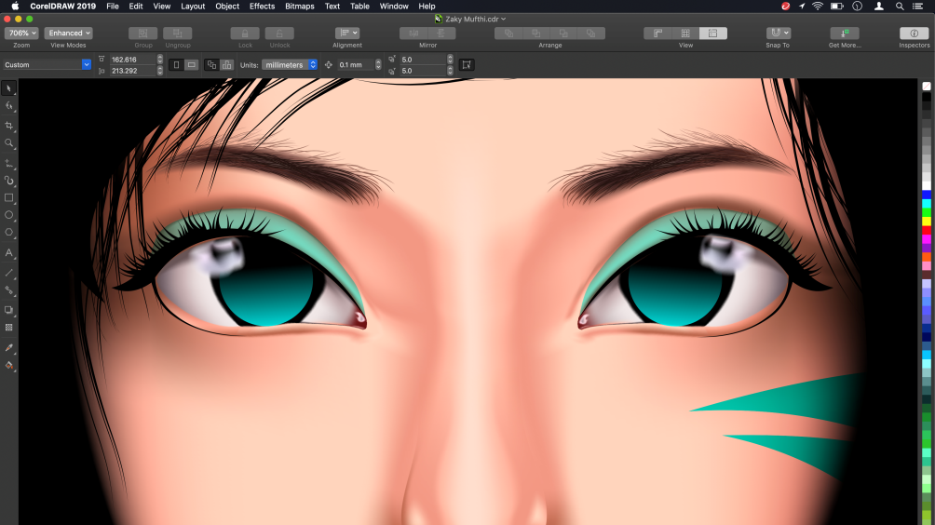Switch page to landscape orientation
Image resolution: width=935 pixels, height=525 pixels.
tap(191, 65)
